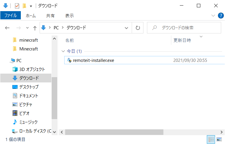The width and height of the screenshot is (225, 144).
Task: Expand the ribbon with the chevron
Action: click(x=213, y=16)
